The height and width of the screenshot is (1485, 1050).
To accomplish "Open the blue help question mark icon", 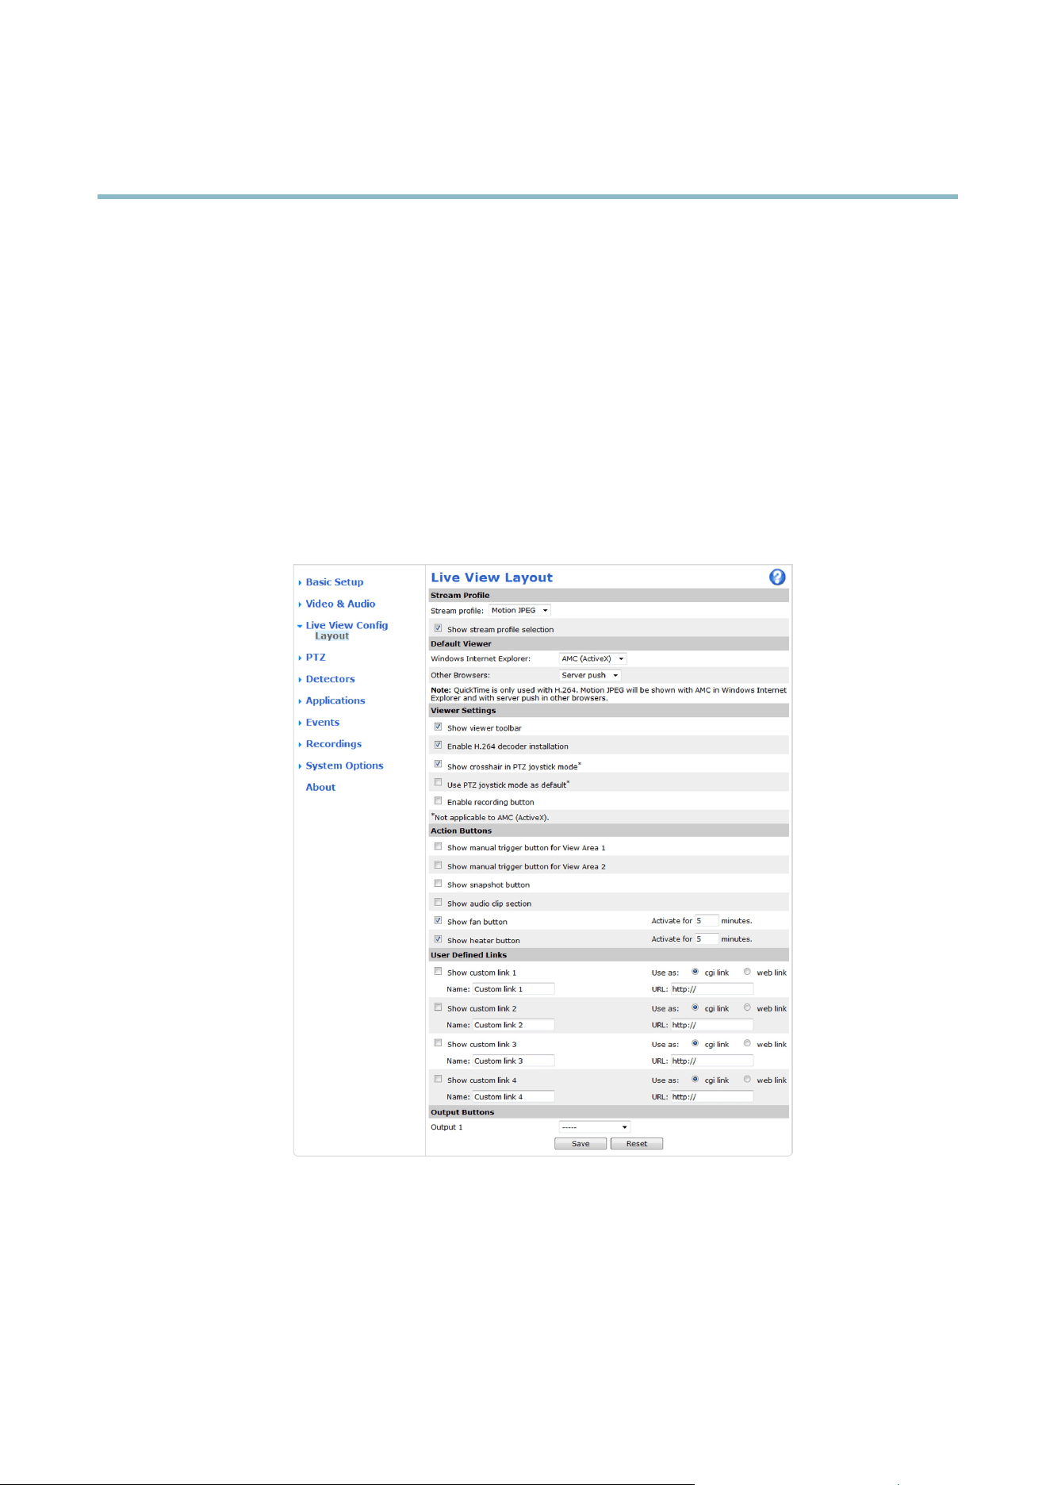I will point(777,577).
